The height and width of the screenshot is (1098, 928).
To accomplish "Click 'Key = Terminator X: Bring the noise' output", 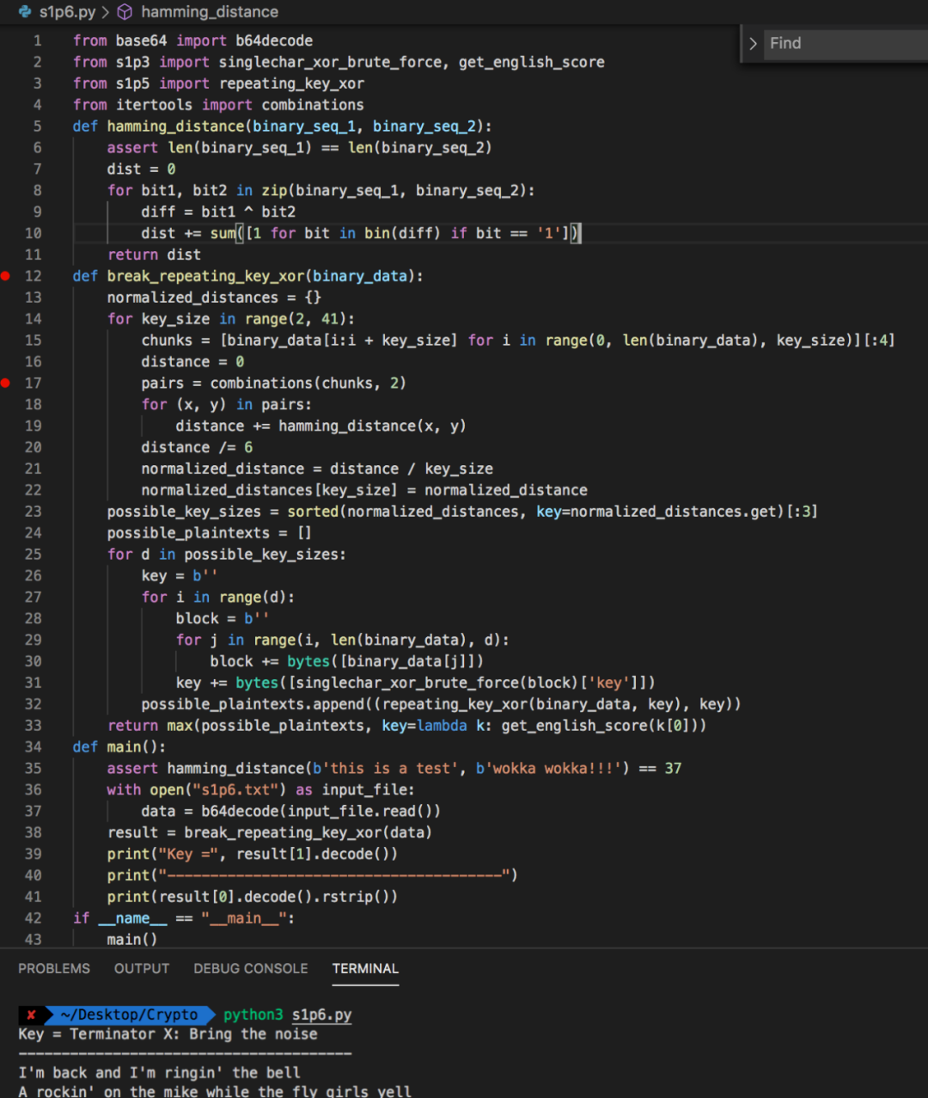I will point(168,1034).
